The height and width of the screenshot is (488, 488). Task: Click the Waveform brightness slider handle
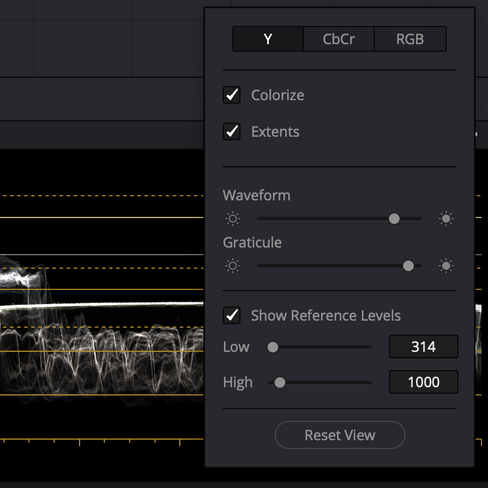coord(394,219)
